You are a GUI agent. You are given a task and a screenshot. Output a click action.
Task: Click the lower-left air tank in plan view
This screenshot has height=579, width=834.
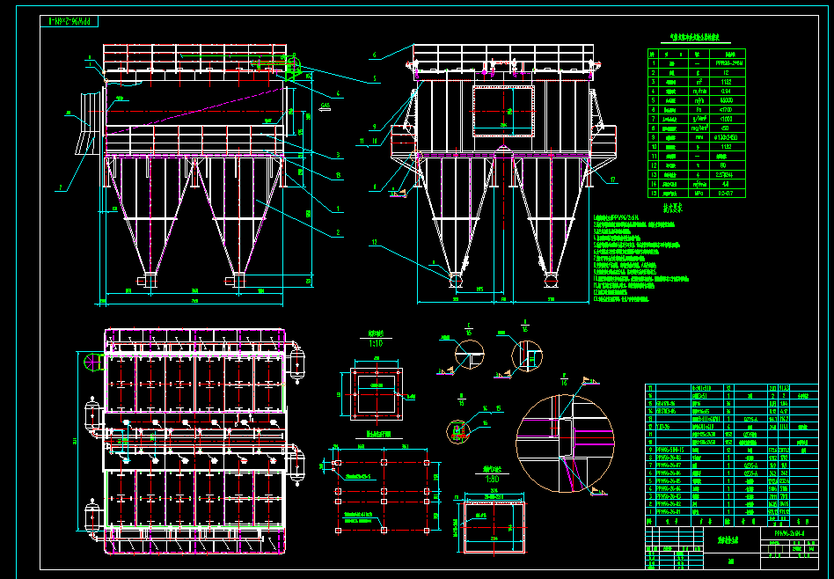coord(92,516)
